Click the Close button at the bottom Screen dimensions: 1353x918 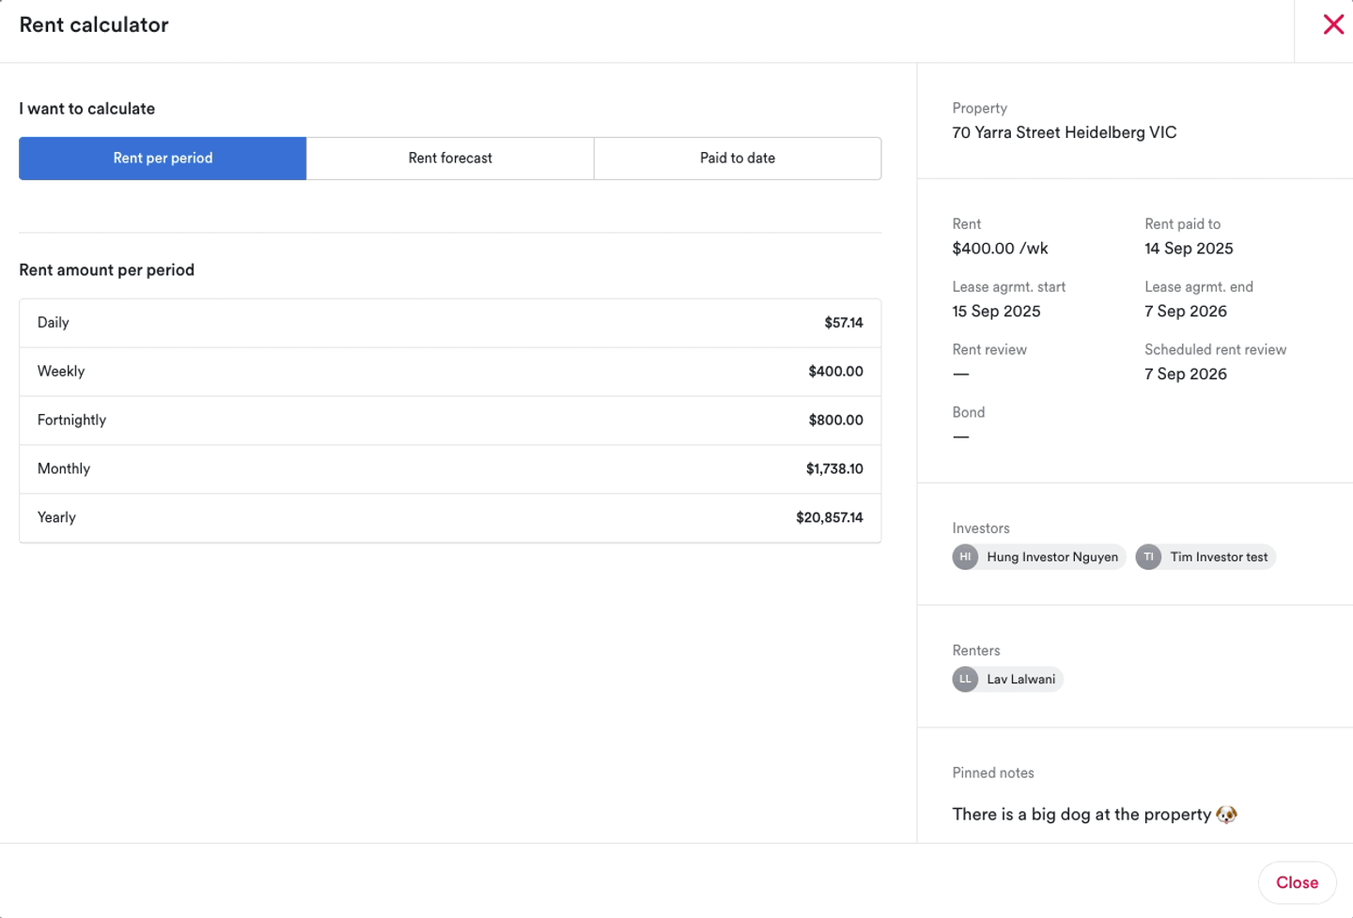click(x=1297, y=882)
